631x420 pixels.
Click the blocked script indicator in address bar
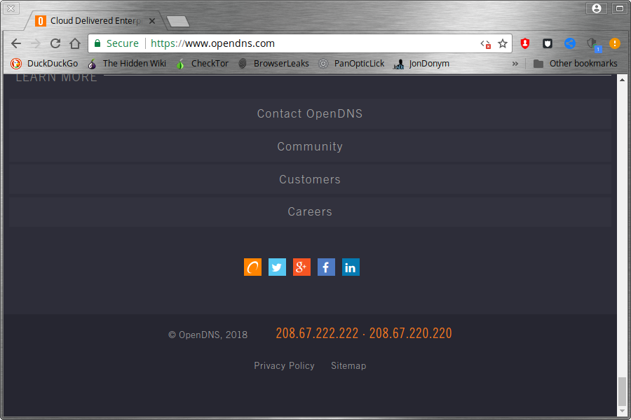(x=486, y=44)
